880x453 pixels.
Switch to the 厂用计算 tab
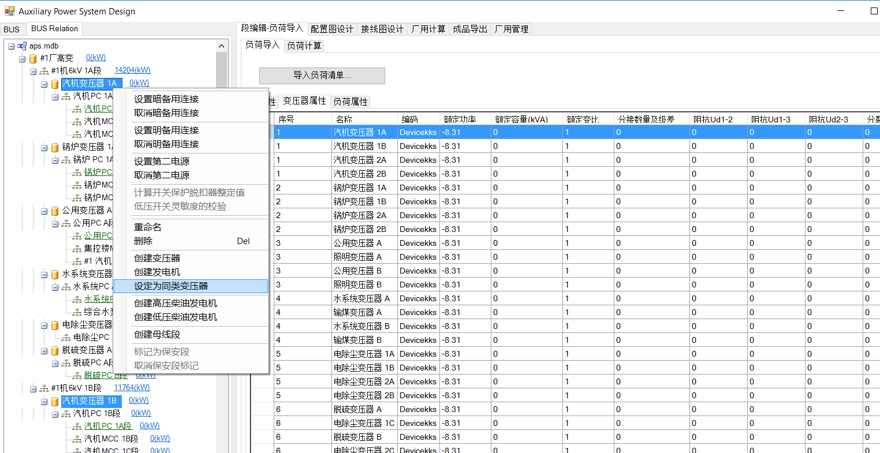pyautogui.click(x=428, y=29)
